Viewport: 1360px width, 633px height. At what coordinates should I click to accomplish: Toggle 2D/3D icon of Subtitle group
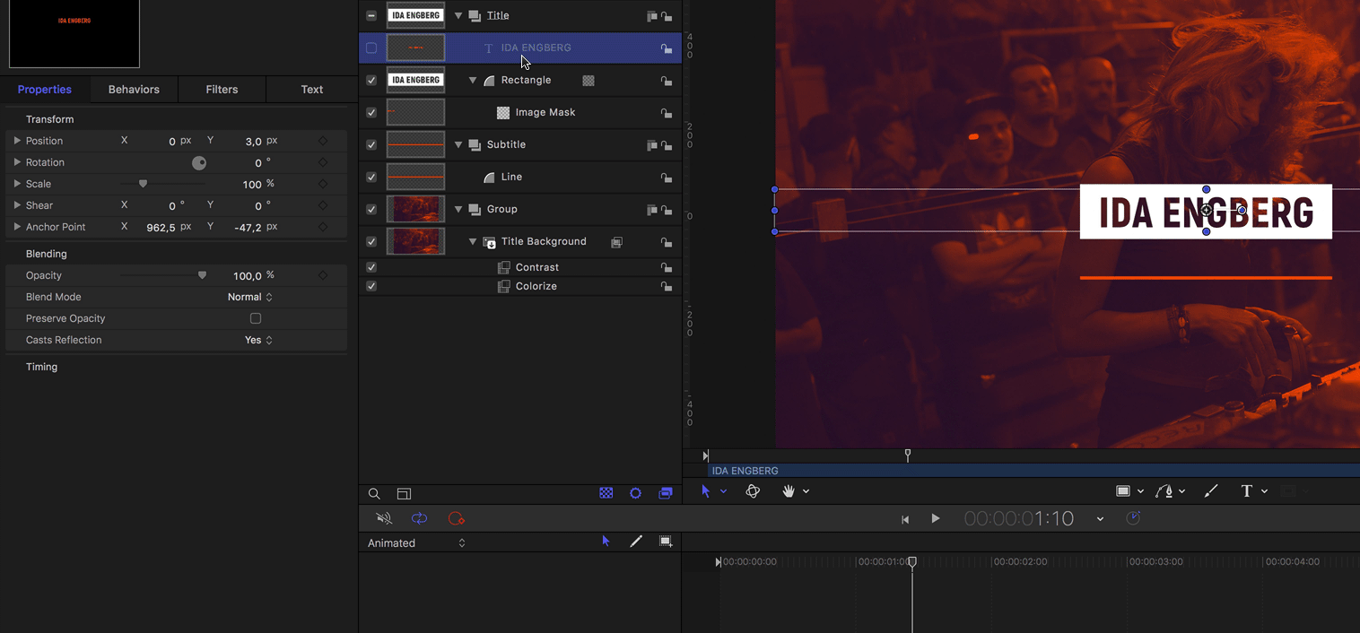[x=651, y=145]
